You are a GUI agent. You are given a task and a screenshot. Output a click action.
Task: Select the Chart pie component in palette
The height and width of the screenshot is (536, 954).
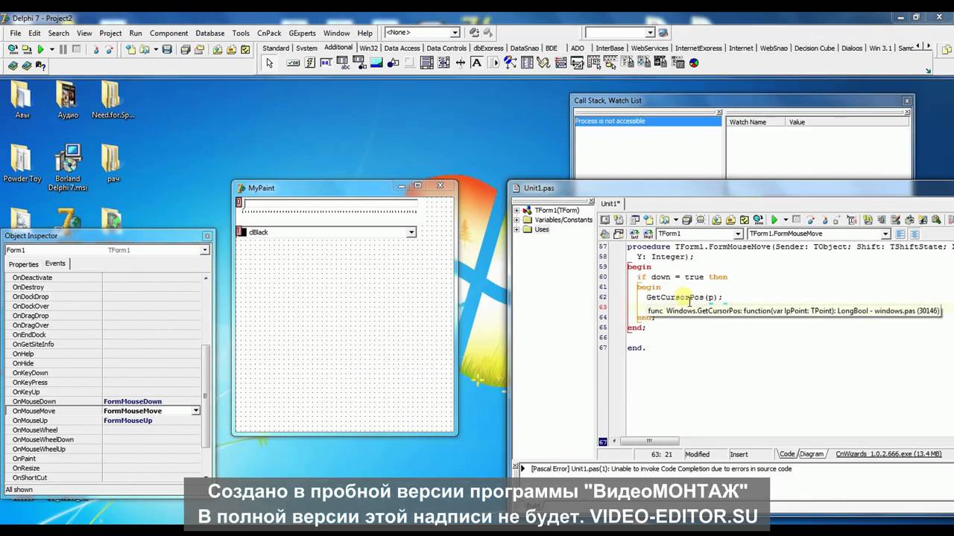(x=694, y=63)
